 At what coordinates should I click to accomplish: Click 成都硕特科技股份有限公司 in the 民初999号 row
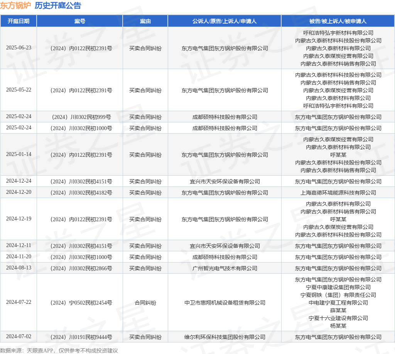pos(225,117)
